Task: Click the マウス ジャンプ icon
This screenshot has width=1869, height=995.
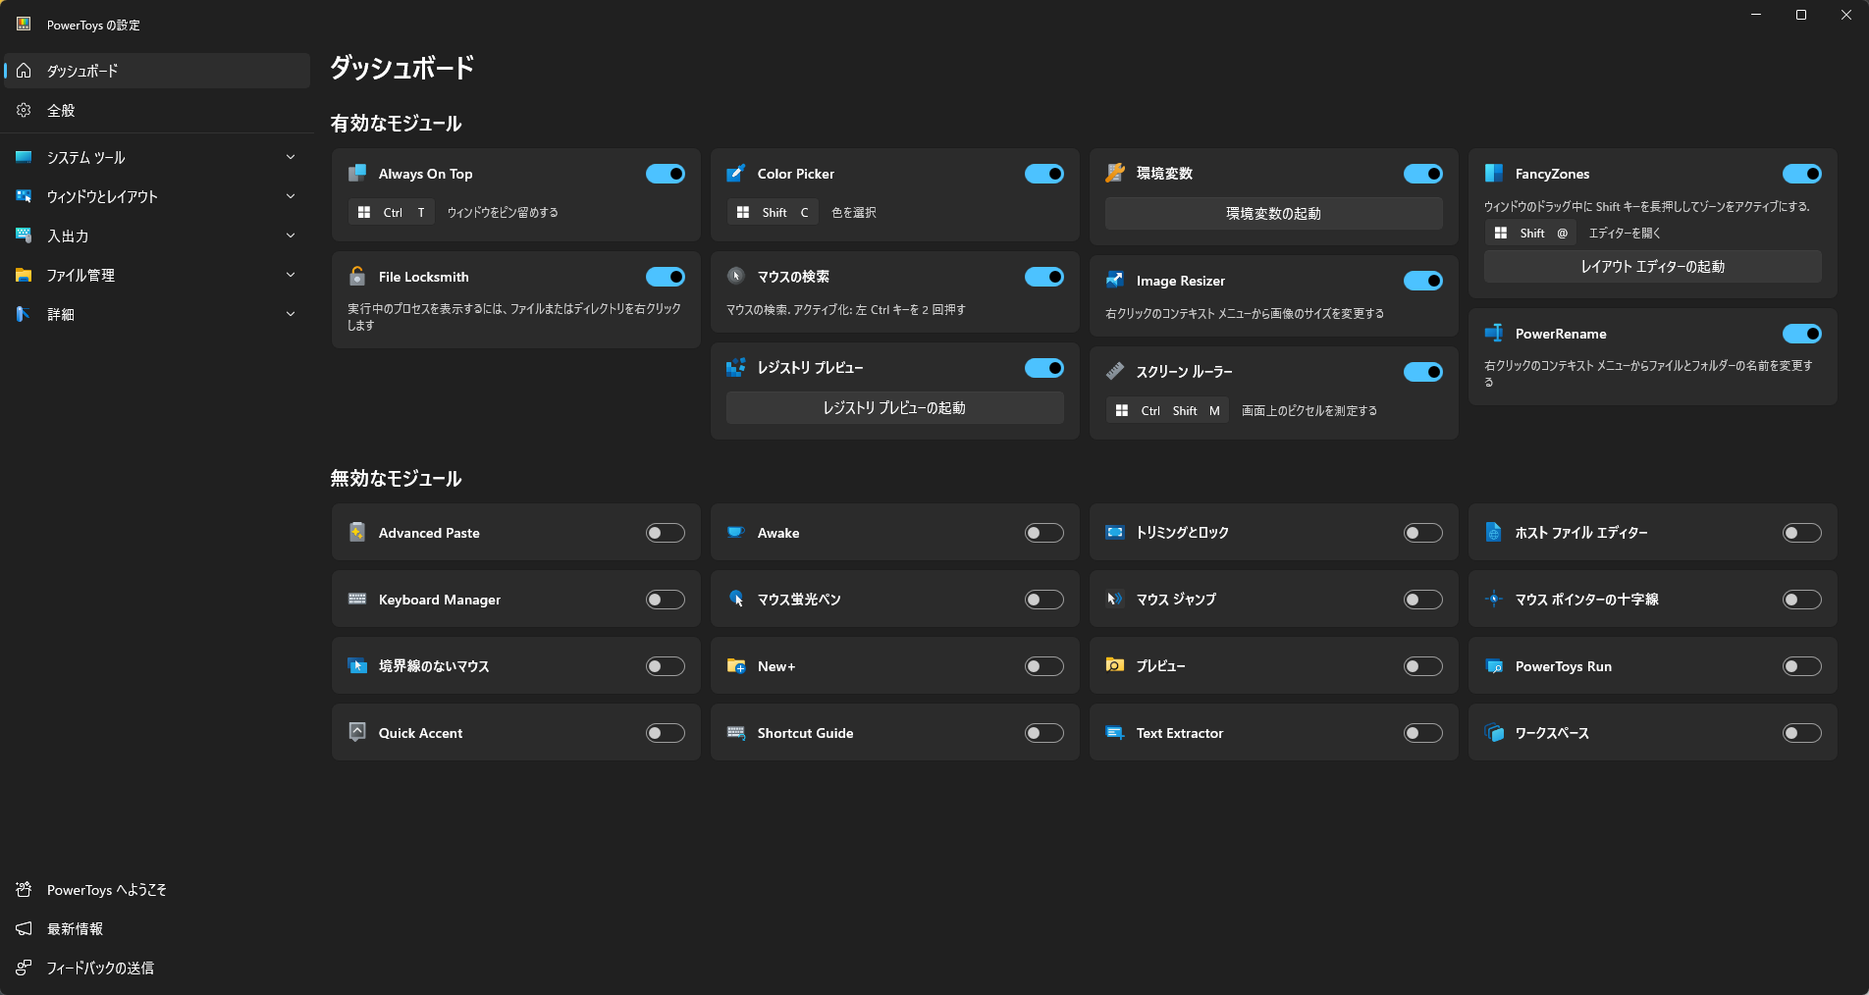Action: coord(1115,600)
